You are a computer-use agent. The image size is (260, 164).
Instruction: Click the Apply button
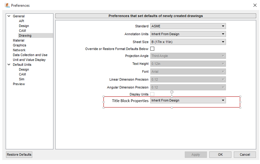click(196, 155)
